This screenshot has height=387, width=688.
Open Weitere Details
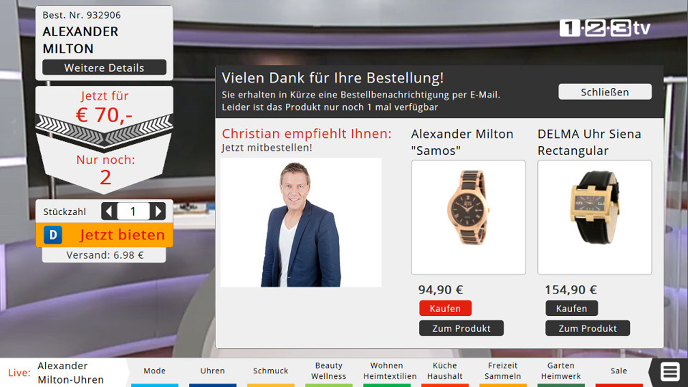(104, 67)
